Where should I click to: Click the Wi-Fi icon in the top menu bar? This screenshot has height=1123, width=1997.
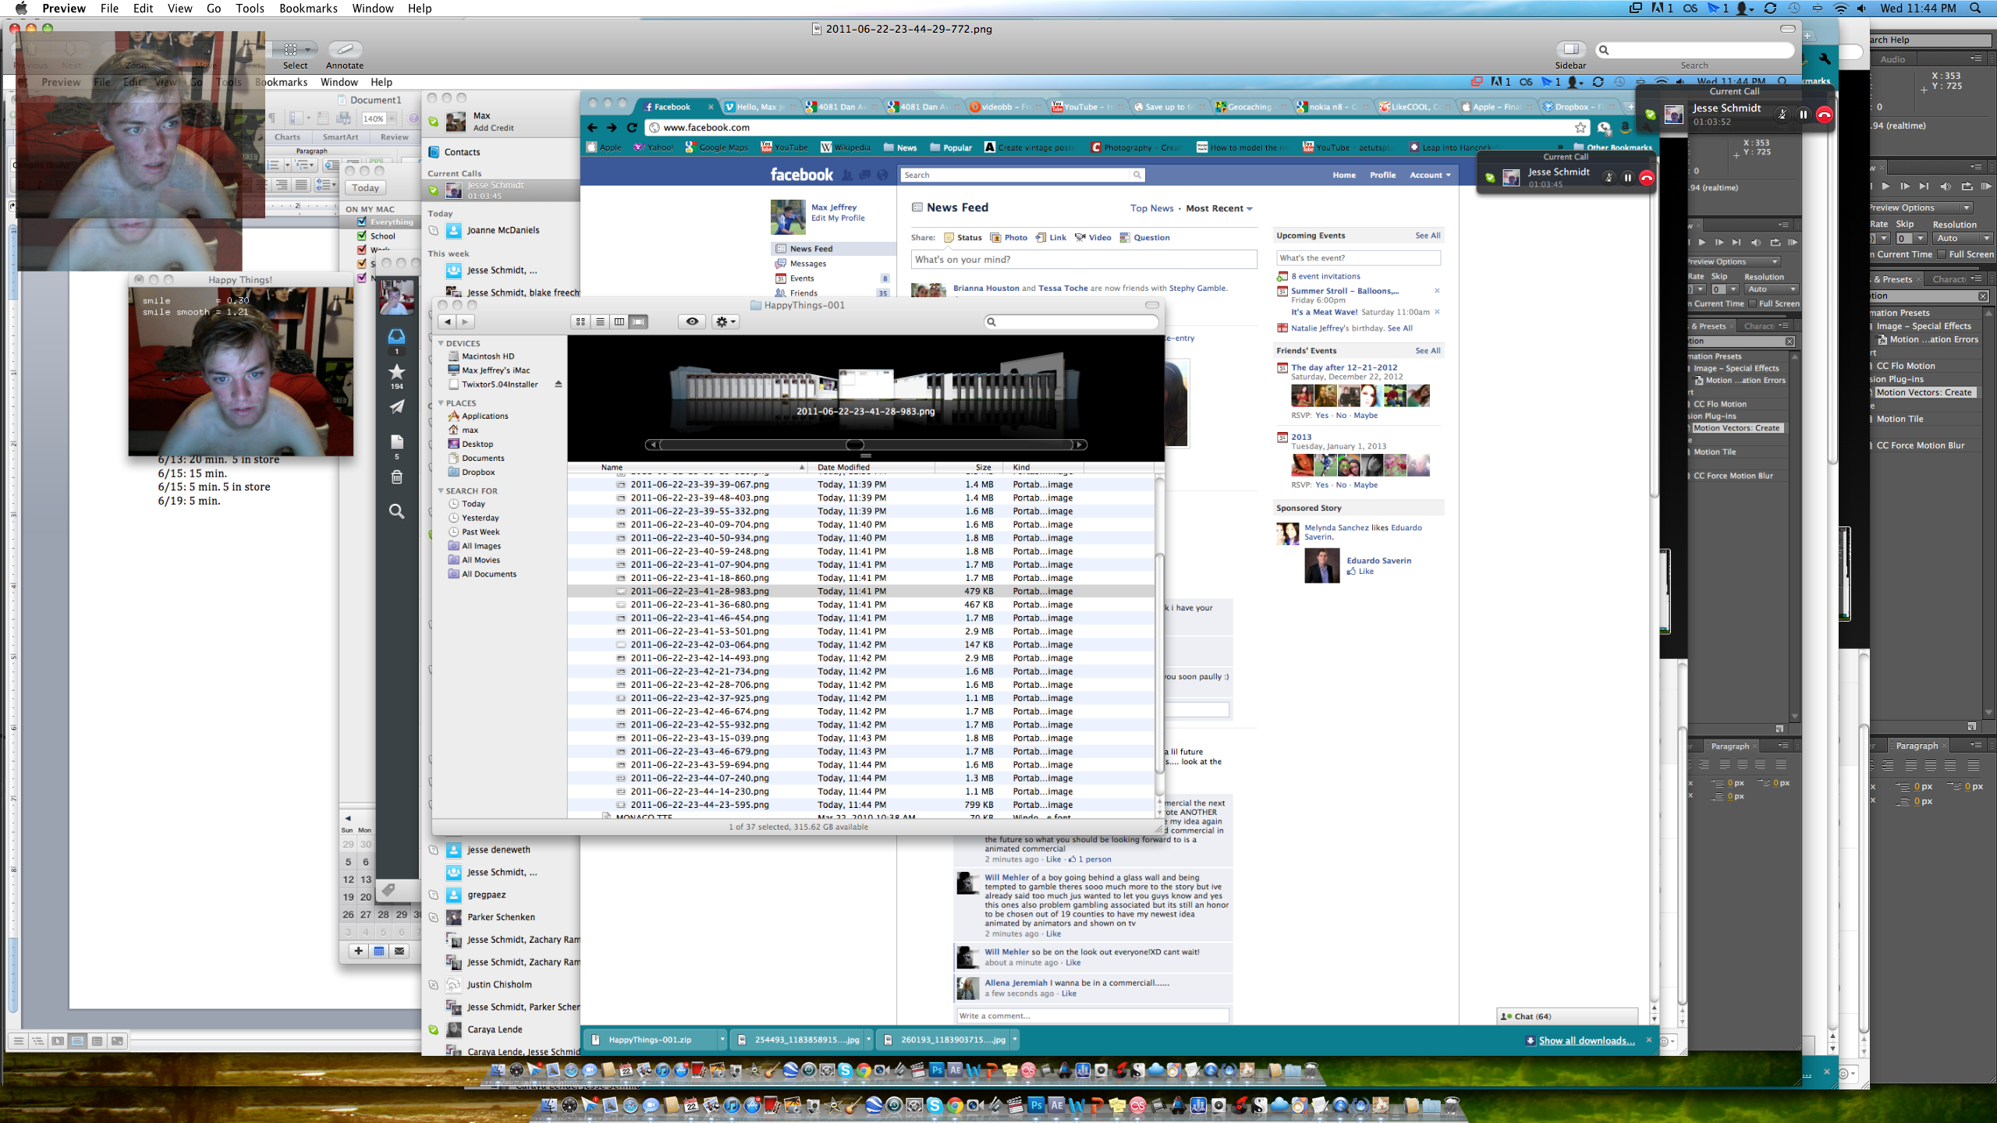(1841, 8)
